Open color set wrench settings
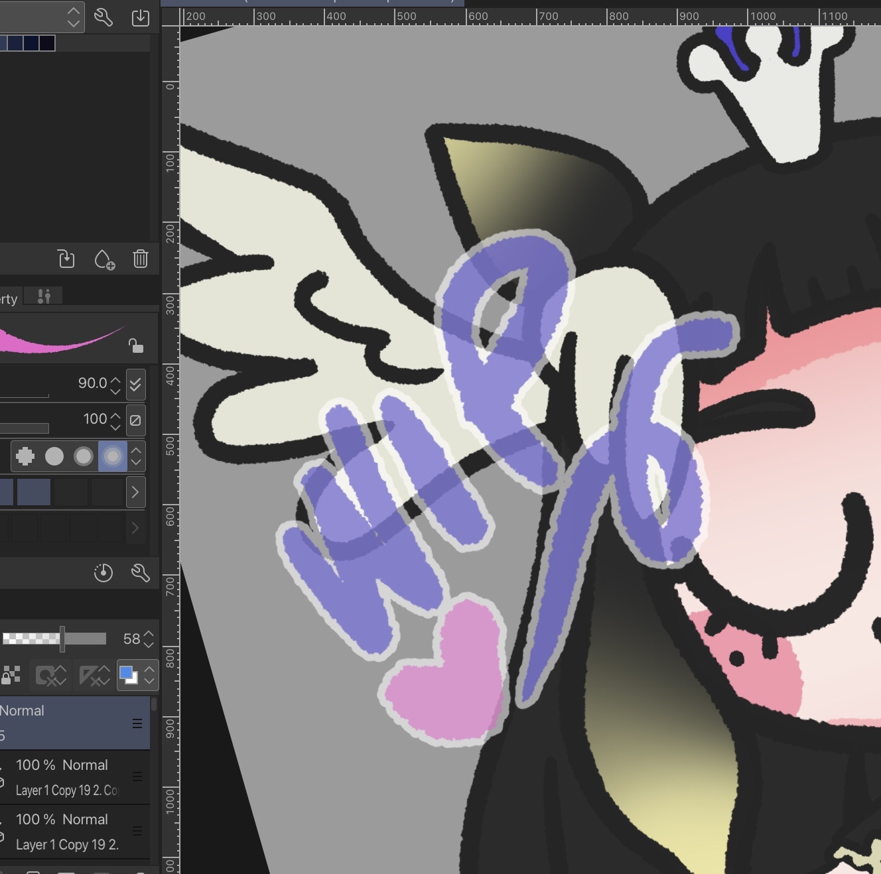The image size is (881, 874). coord(103,17)
